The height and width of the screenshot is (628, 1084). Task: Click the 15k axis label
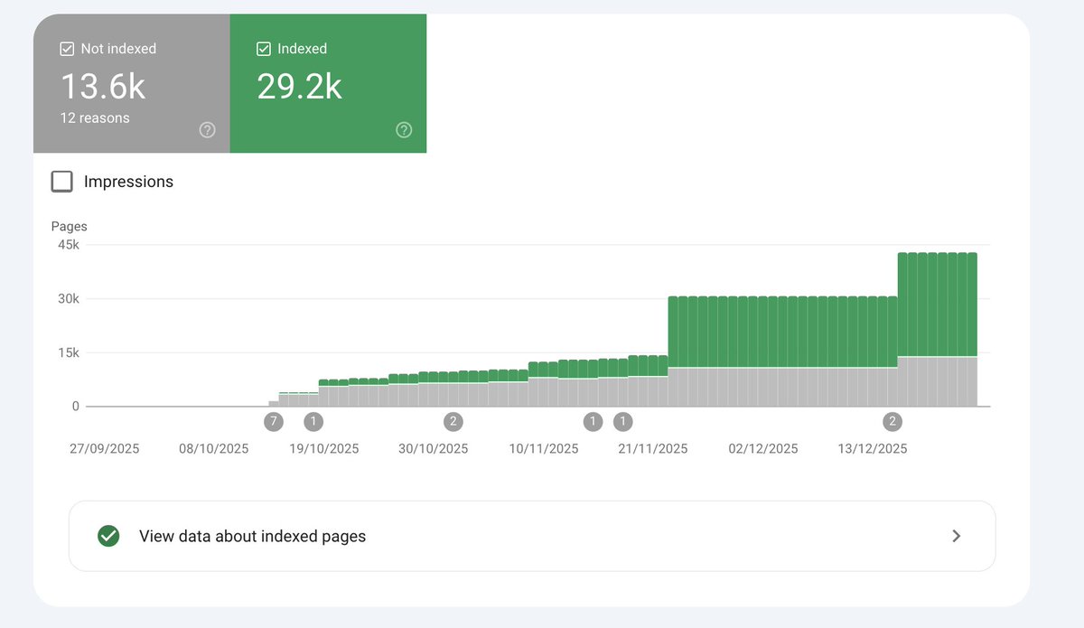tap(70, 352)
